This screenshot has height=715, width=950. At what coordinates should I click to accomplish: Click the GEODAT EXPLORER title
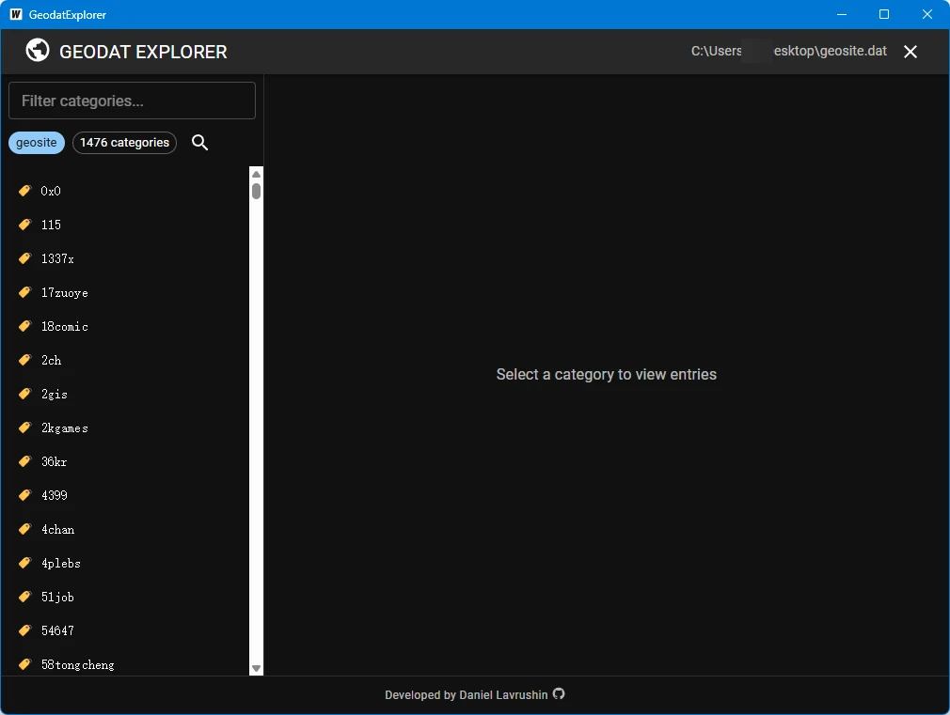point(143,52)
